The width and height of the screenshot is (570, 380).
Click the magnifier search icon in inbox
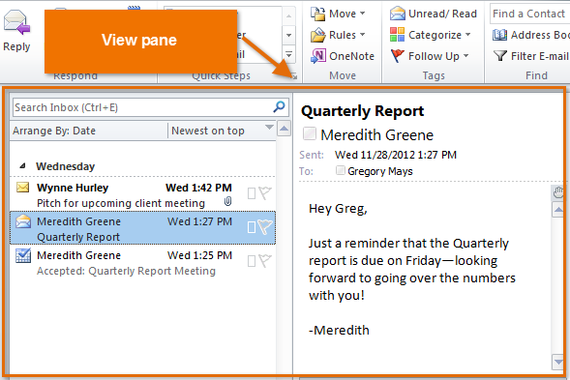tap(279, 106)
